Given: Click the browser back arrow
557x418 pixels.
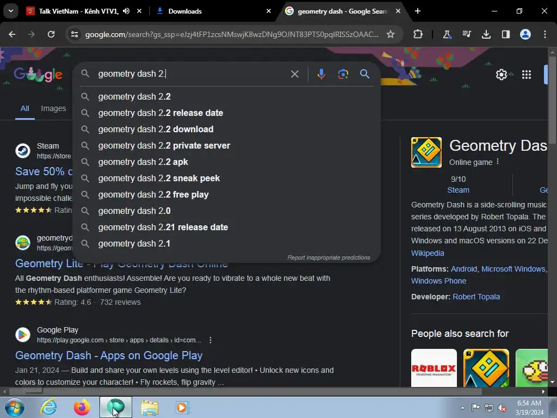Looking at the screenshot, I should coord(12,34).
